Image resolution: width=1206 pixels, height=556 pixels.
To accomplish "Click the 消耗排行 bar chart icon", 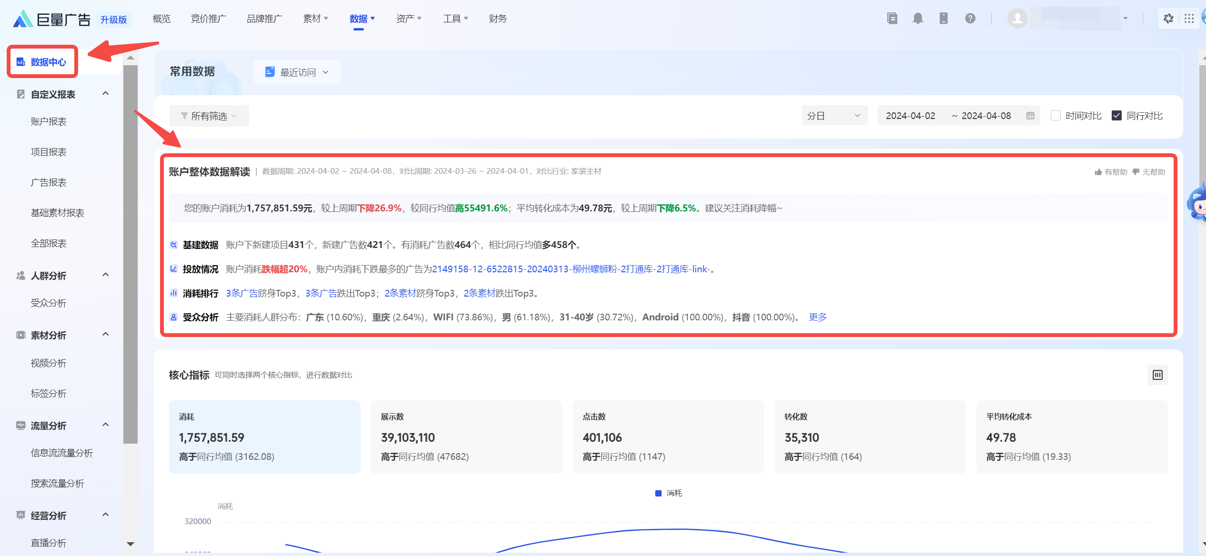I will tap(174, 293).
